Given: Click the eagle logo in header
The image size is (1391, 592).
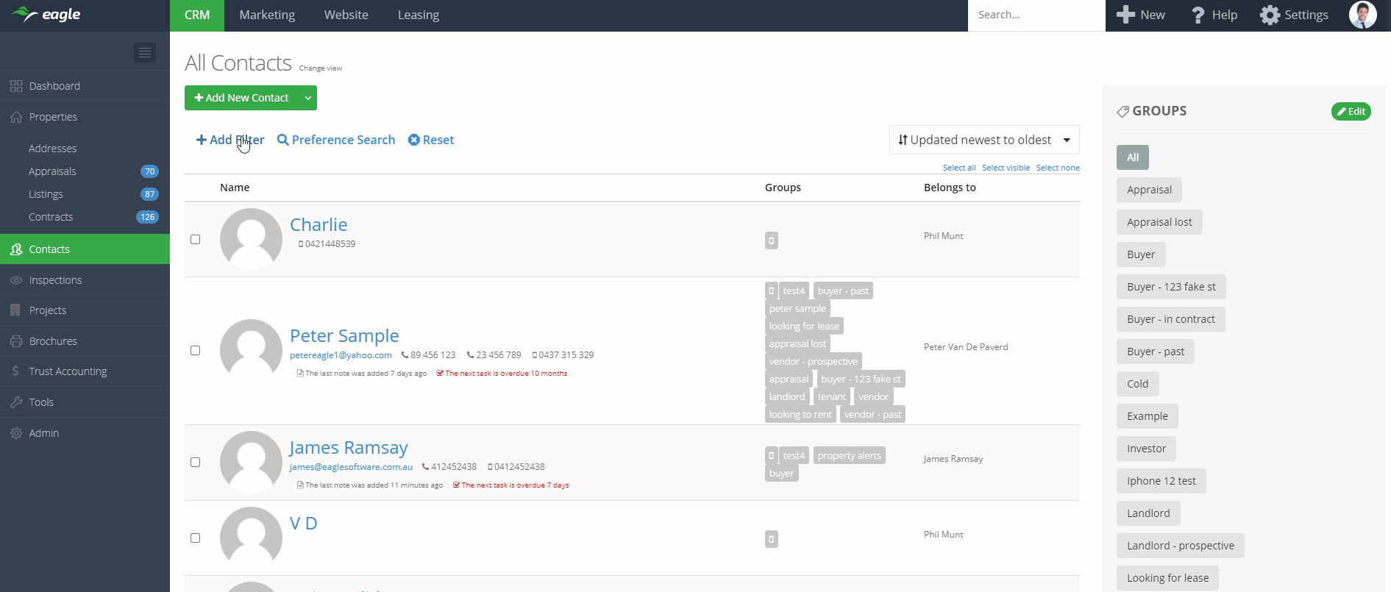Looking at the screenshot, I should click(46, 15).
